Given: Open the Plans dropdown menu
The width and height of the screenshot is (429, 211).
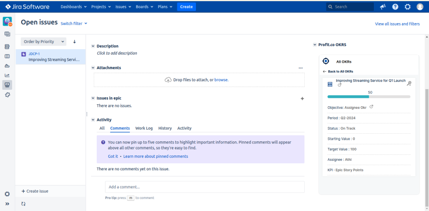Looking at the screenshot, I should (165, 7).
